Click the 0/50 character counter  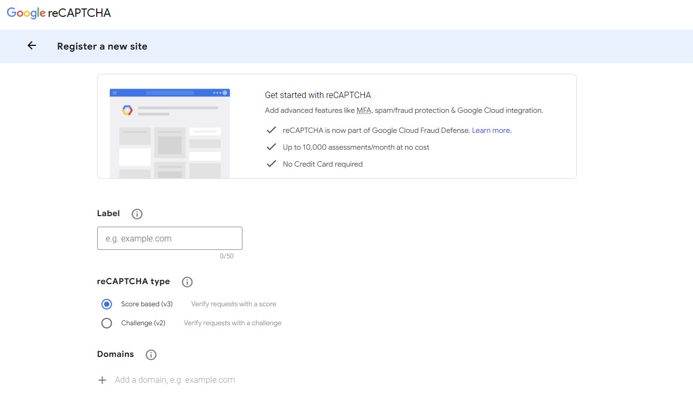pos(227,256)
